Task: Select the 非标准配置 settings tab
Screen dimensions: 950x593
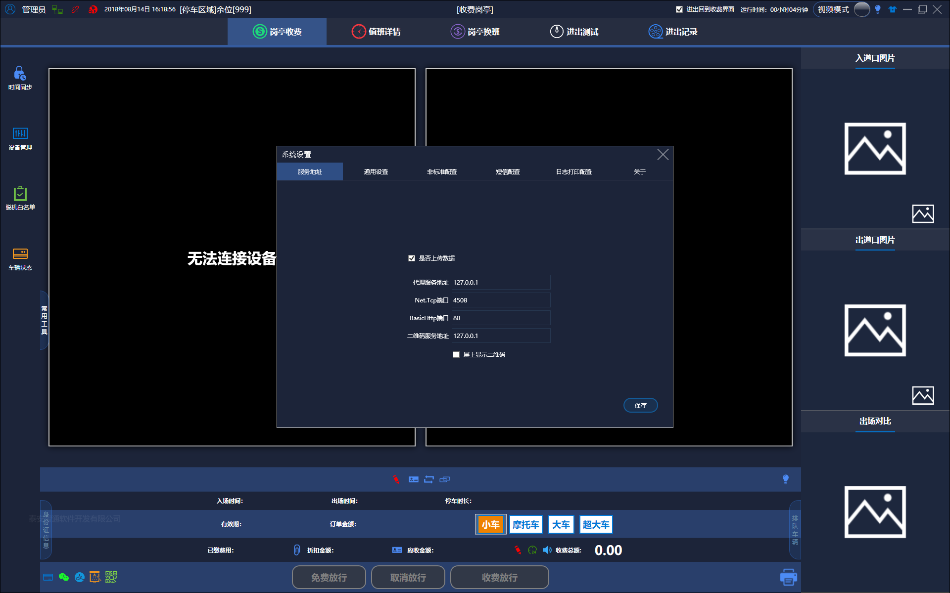Action: click(442, 171)
